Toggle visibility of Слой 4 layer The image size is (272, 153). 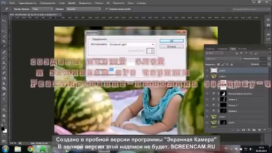(x=207, y=76)
